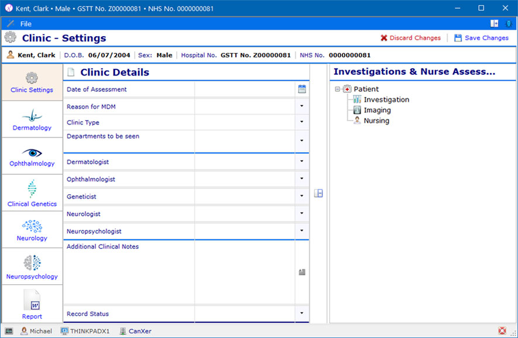Open the Clinic Settings section

coord(32,82)
